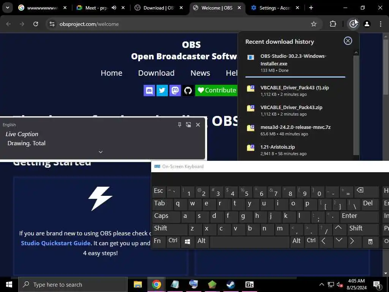The height and width of the screenshot is (292, 389).
Task: Open the Download menu on OBS site
Action: [x=156, y=73]
